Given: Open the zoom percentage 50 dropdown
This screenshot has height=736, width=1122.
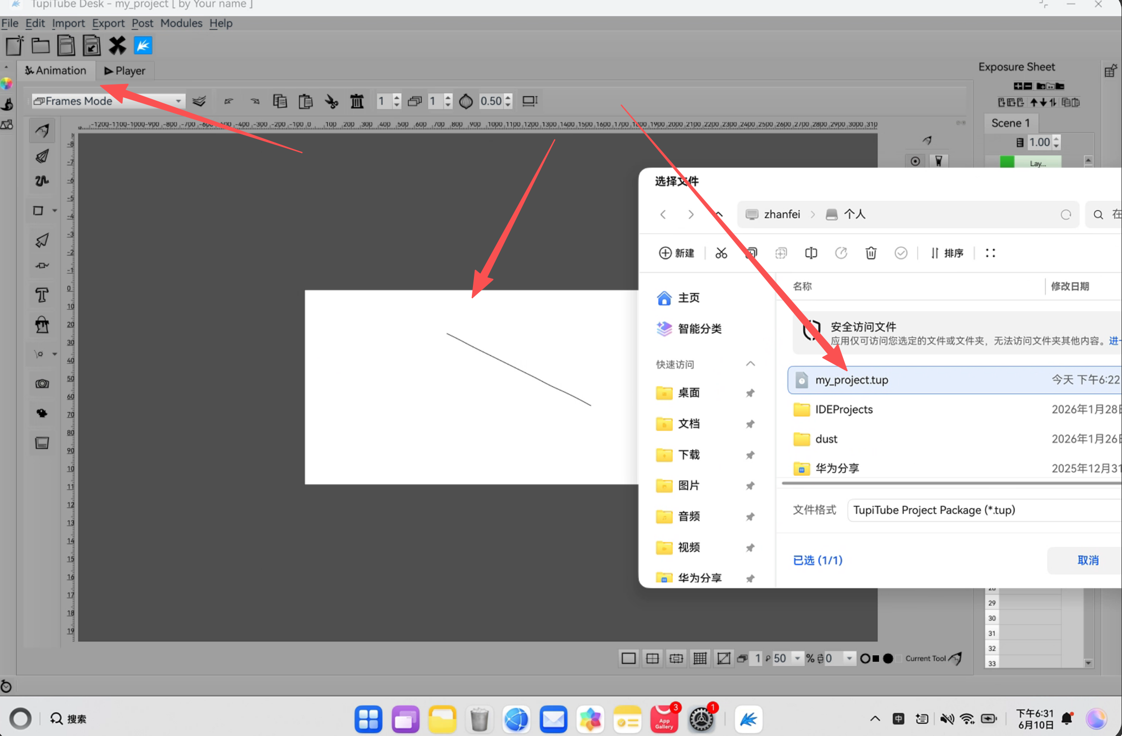Looking at the screenshot, I should tap(798, 659).
